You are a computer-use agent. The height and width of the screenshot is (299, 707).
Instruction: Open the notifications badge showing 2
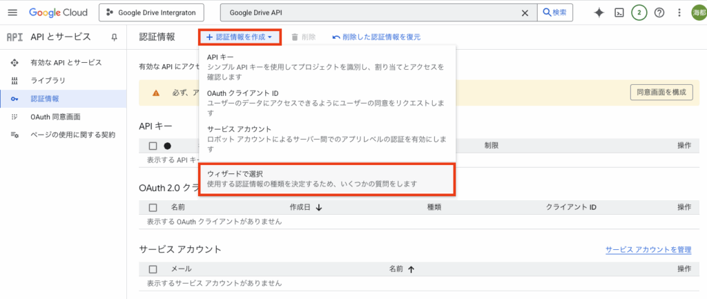coord(639,12)
